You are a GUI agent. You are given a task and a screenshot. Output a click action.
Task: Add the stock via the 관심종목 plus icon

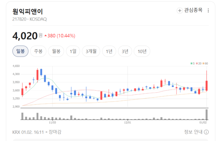click(180, 10)
